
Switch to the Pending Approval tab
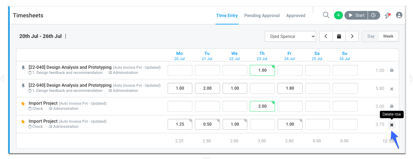coord(262,15)
